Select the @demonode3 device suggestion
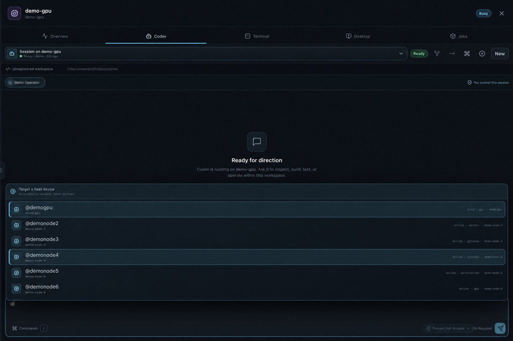This screenshot has width=513, height=341. (257, 241)
